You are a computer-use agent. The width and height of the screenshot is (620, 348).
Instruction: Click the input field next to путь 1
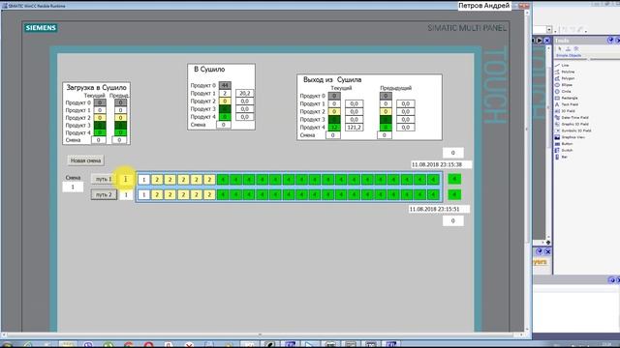[x=126, y=179]
